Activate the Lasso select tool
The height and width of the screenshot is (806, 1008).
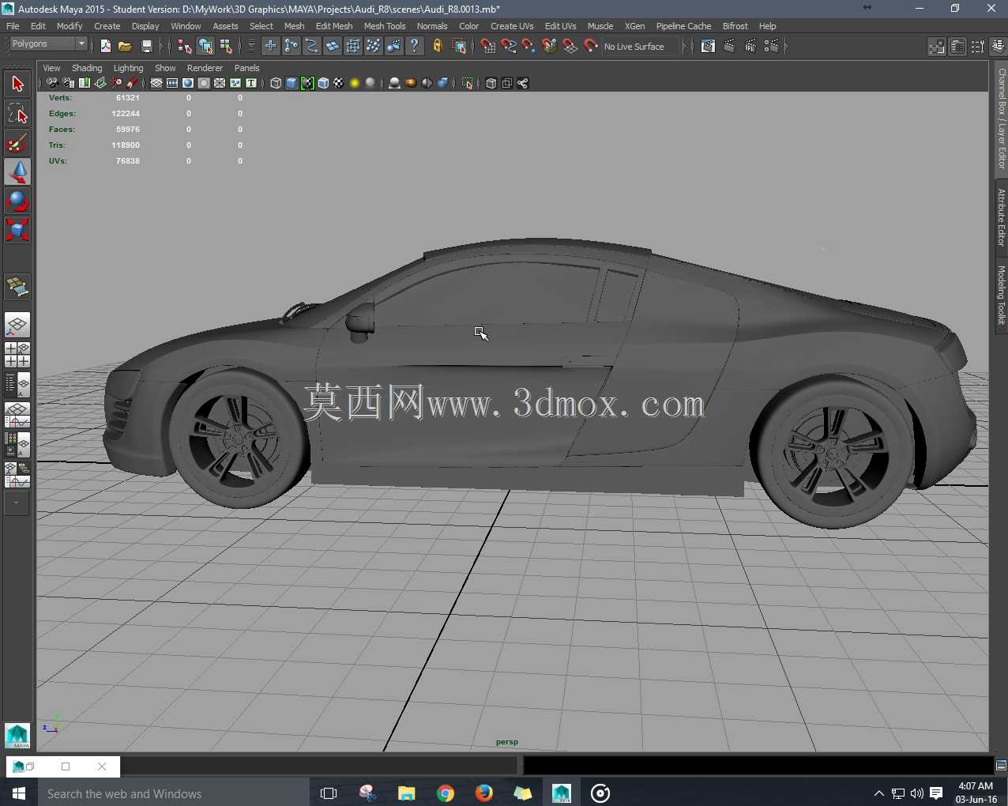pos(17,113)
